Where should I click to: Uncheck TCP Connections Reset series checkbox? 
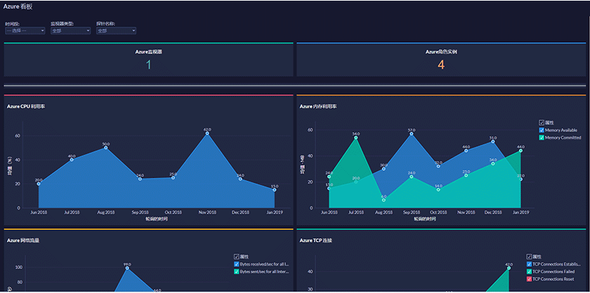point(529,279)
